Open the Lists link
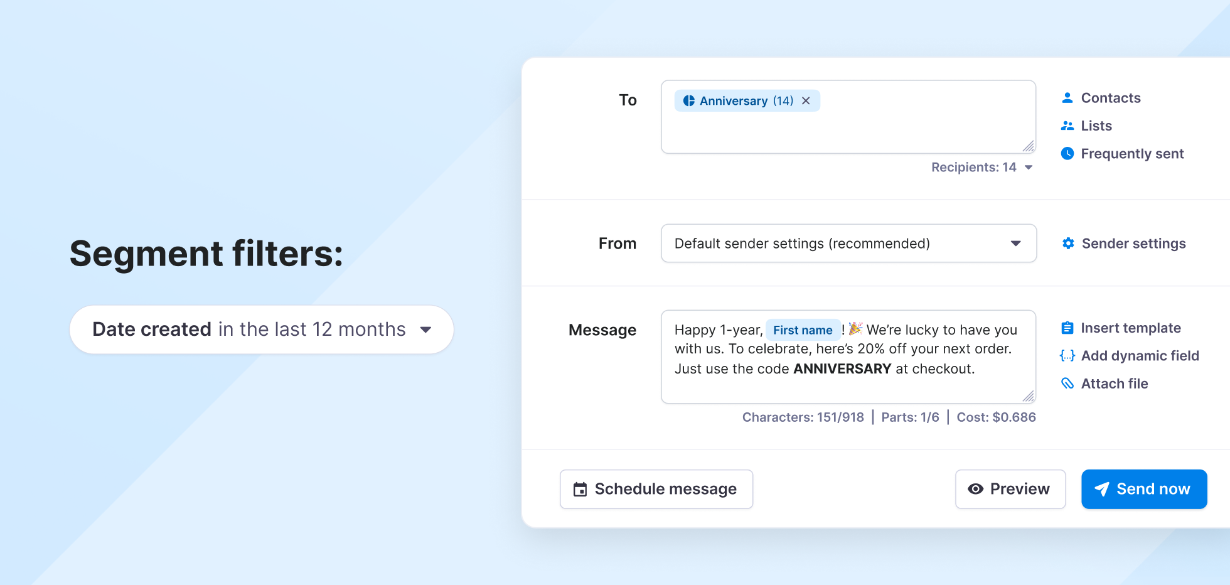Viewport: 1230px width, 585px height. click(1096, 126)
